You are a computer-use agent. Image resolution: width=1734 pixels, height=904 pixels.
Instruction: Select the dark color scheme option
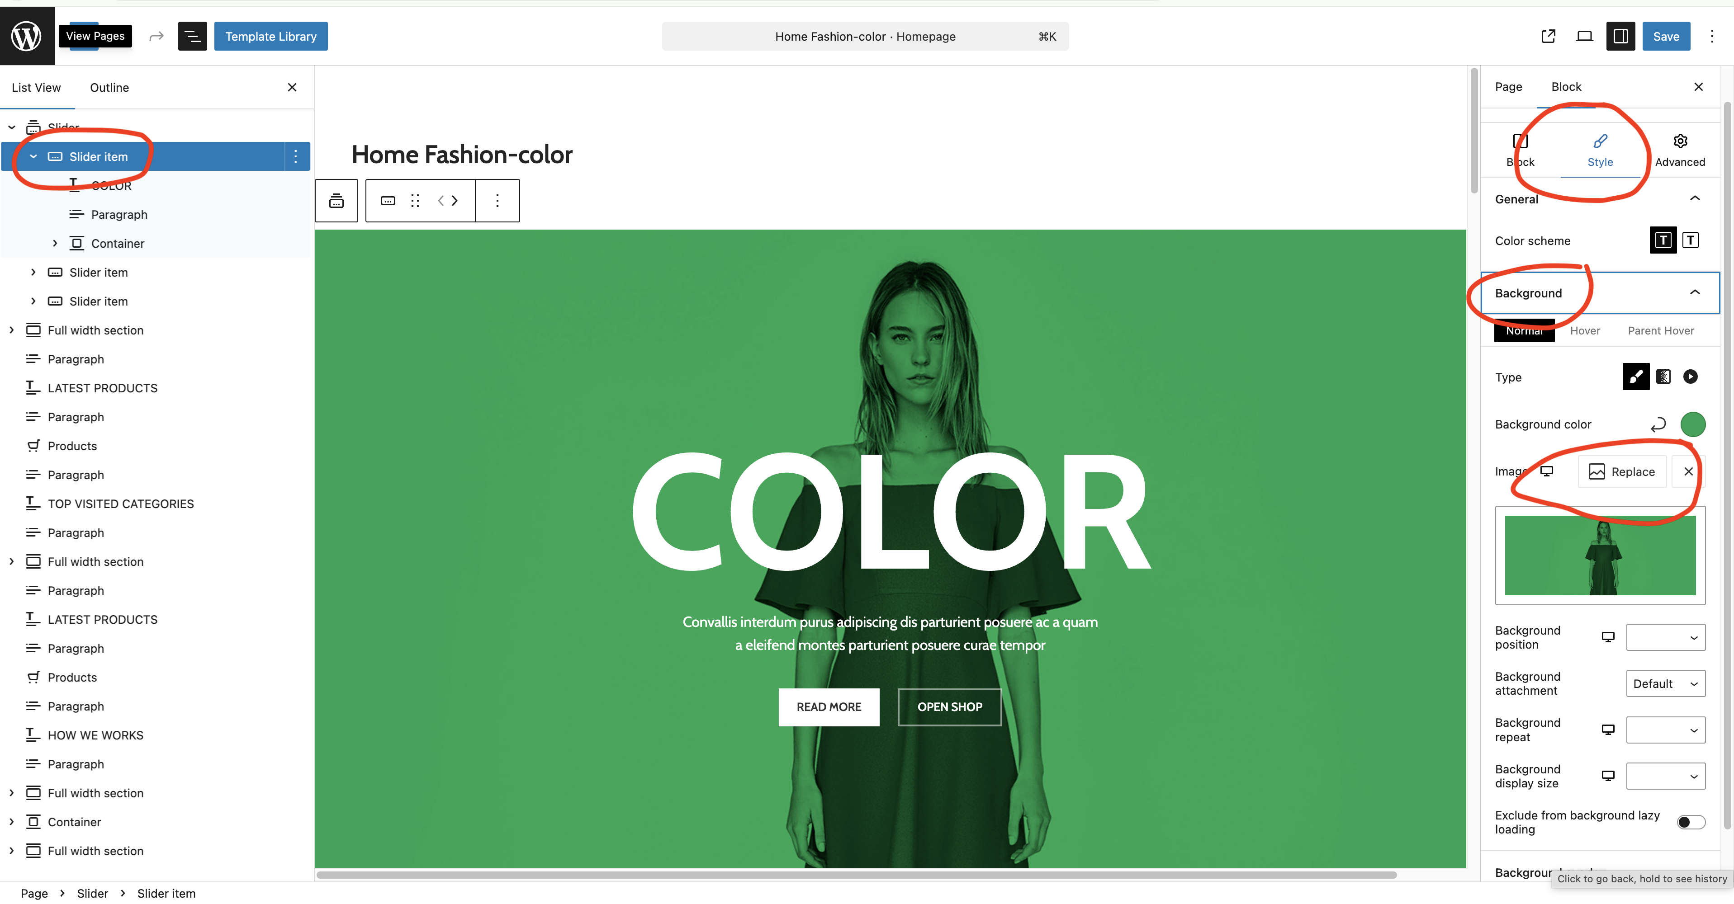click(x=1663, y=240)
